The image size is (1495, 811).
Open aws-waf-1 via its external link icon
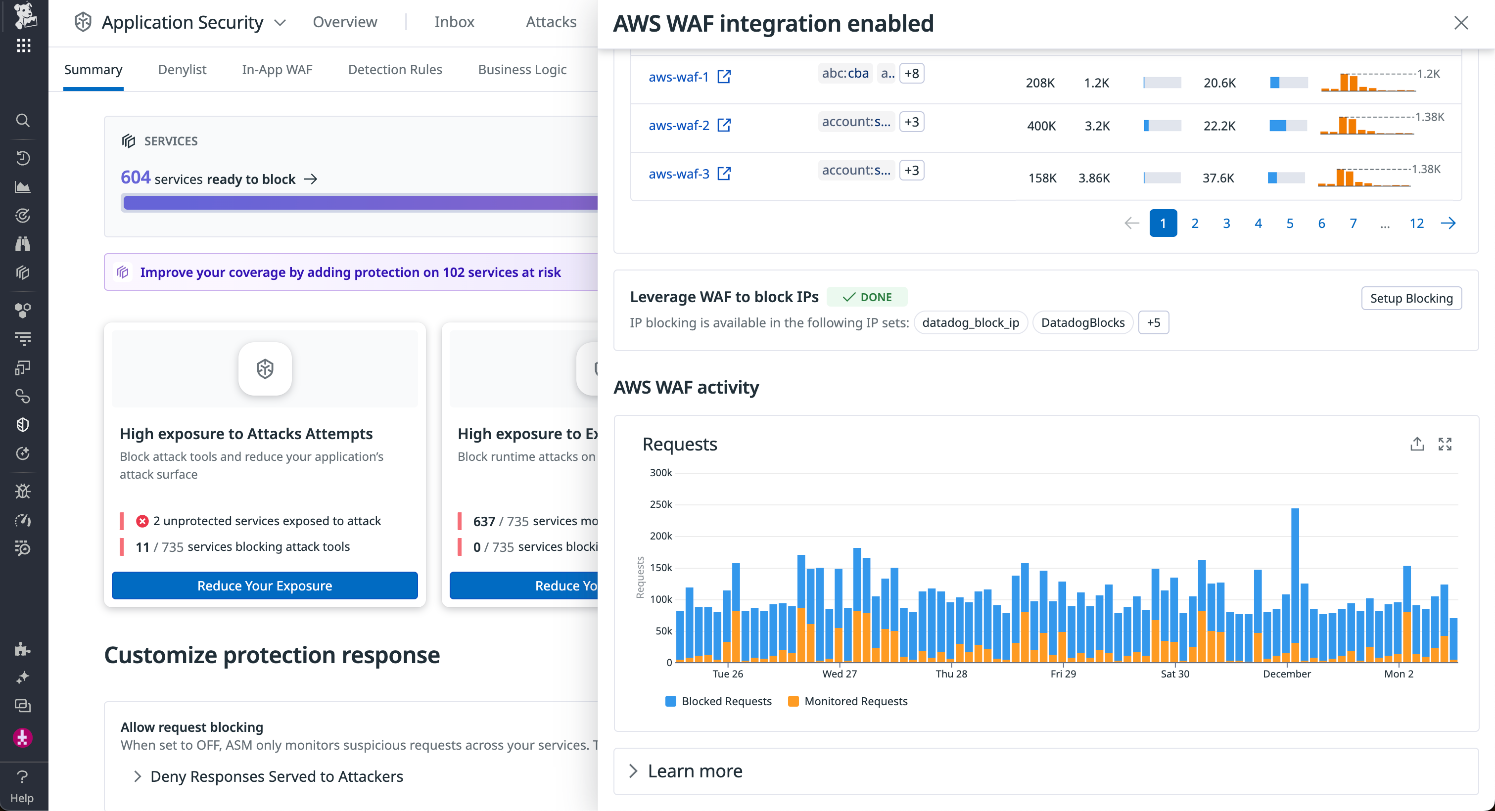(724, 76)
